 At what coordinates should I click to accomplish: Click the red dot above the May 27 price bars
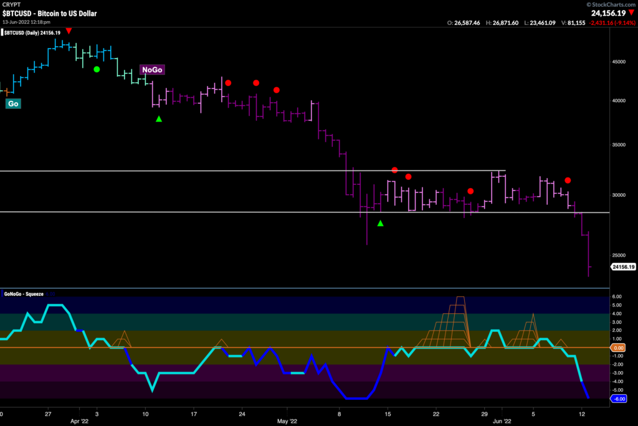point(470,191)
